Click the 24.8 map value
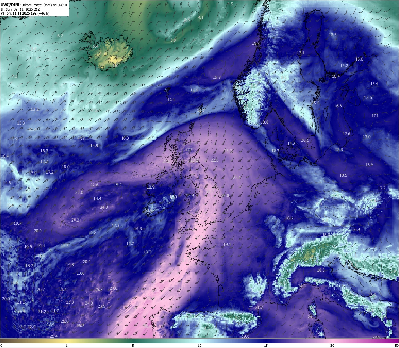This screenshot has width=399, height=348. pos(89,303)
